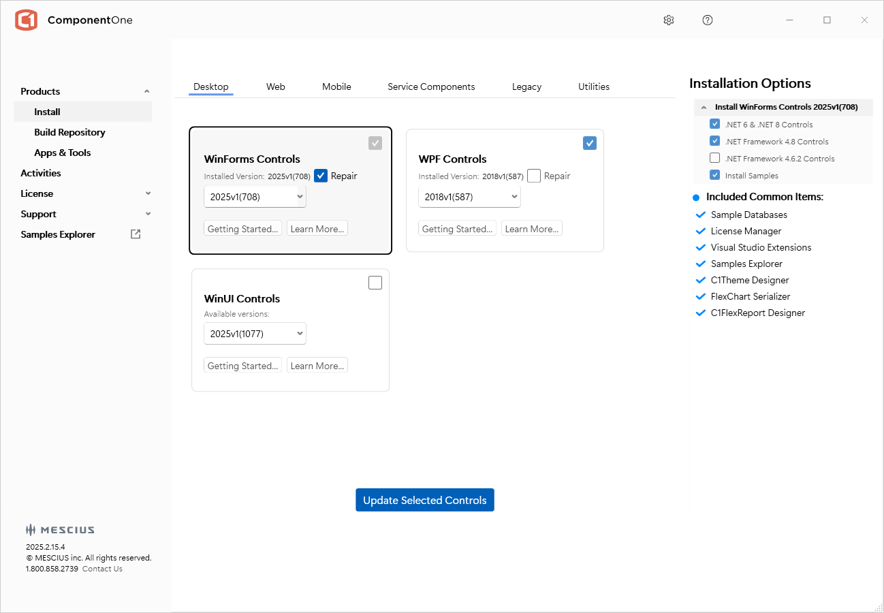Screen dimensions: 884x613
Task: Open the Service Components tab
Action: coord(431,87)
